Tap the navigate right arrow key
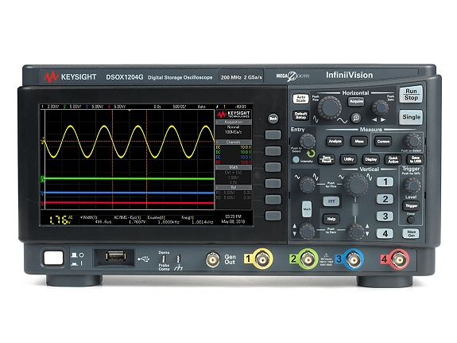The width and height of the screenshot is (457, 343). click(x=383, y=119)
